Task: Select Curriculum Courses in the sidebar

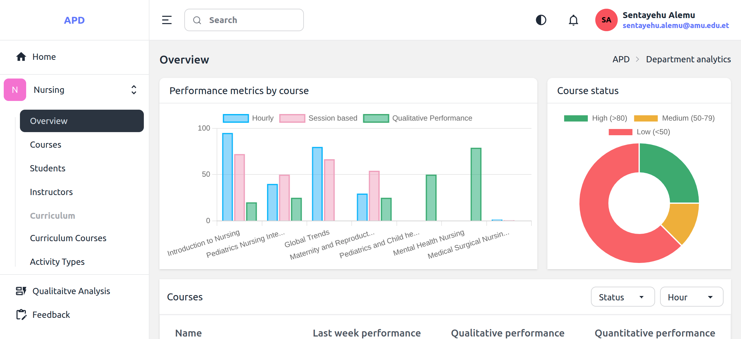Action: click(x=68, y=238)
